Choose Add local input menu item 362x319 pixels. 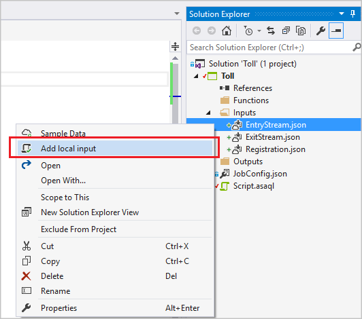pyautogui.click(x=115, y=149)
